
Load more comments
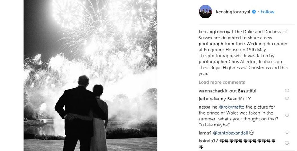click(x=222, y=82)
